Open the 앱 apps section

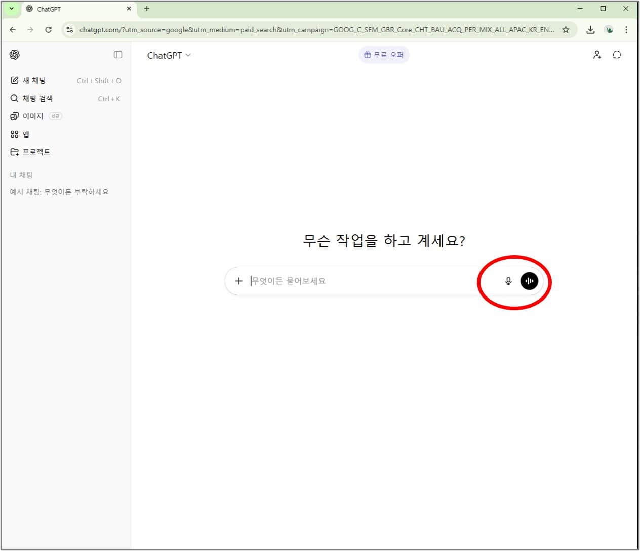[x=66, y=134]
